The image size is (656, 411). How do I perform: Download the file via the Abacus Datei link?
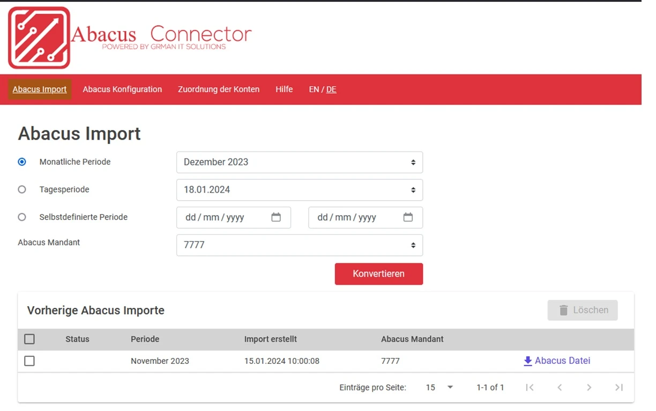click(563, 361)
